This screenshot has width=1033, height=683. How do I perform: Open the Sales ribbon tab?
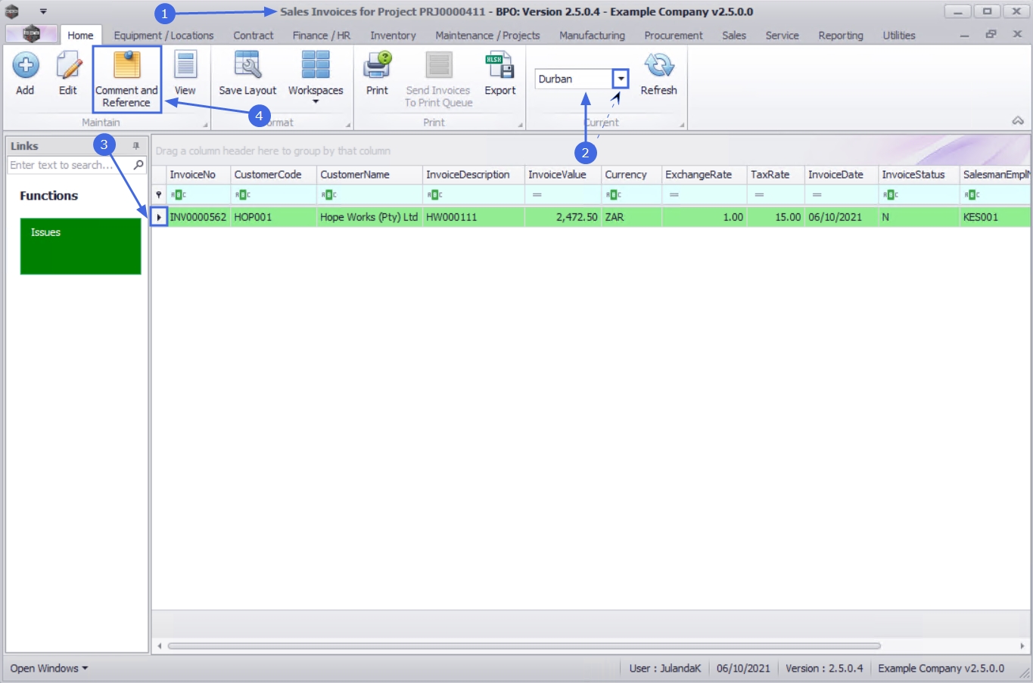click(734, 36)
